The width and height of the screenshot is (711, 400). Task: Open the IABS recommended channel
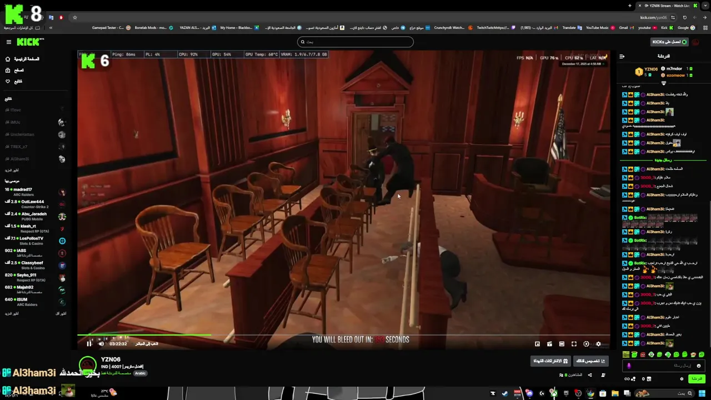[35, 253]
